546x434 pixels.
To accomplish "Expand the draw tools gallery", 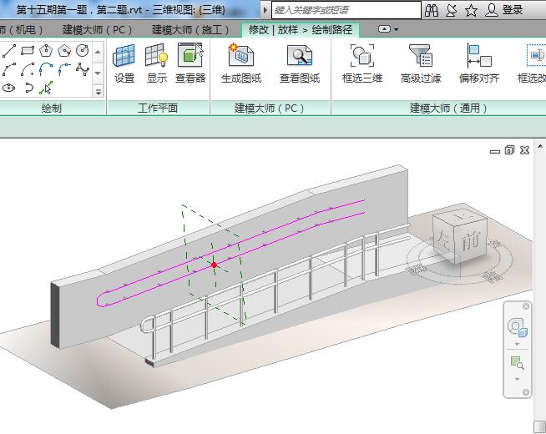I will click(x=99, y=90).
